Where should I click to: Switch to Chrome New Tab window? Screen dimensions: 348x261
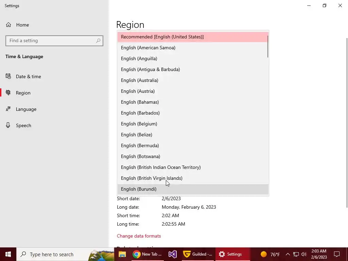tap(147, 254)
